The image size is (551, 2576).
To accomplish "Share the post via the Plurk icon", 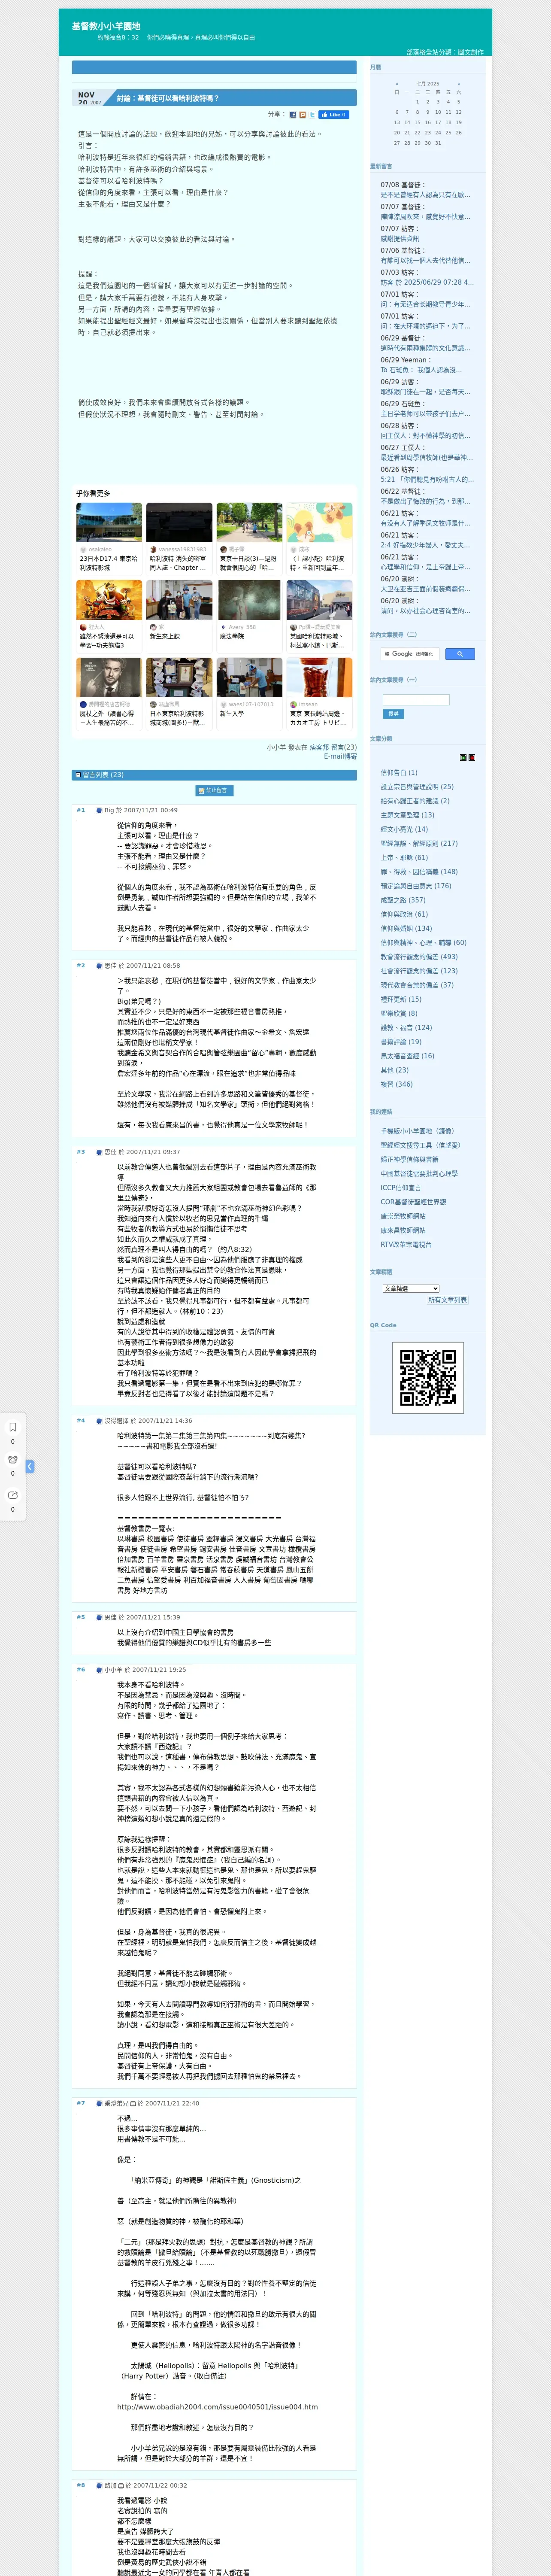I will 302,115.
